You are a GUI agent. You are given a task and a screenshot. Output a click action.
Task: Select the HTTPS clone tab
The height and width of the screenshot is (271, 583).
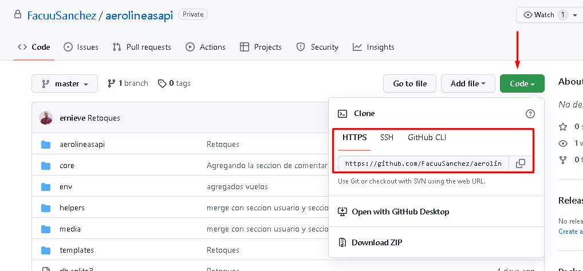click(354, 138)
